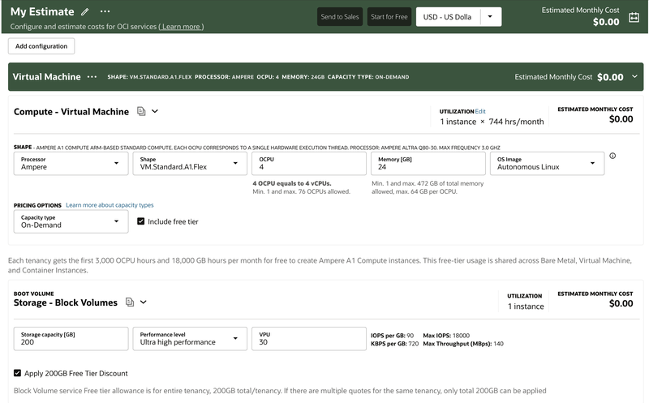Viewport: 649px width, 403px height.
Task: Click the Storage capacity [GB] input field
Action: pos(71,338)
